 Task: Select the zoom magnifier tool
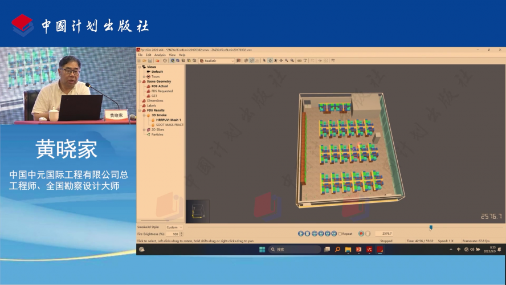pos(287,60)
